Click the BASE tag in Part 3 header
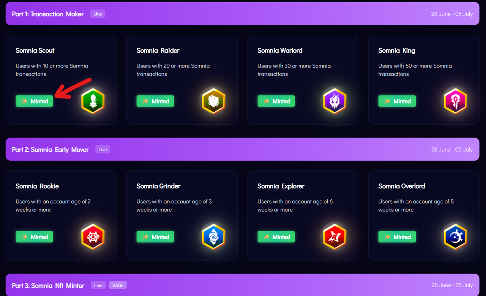Viewport: 486px width, 296px height. 118,285
